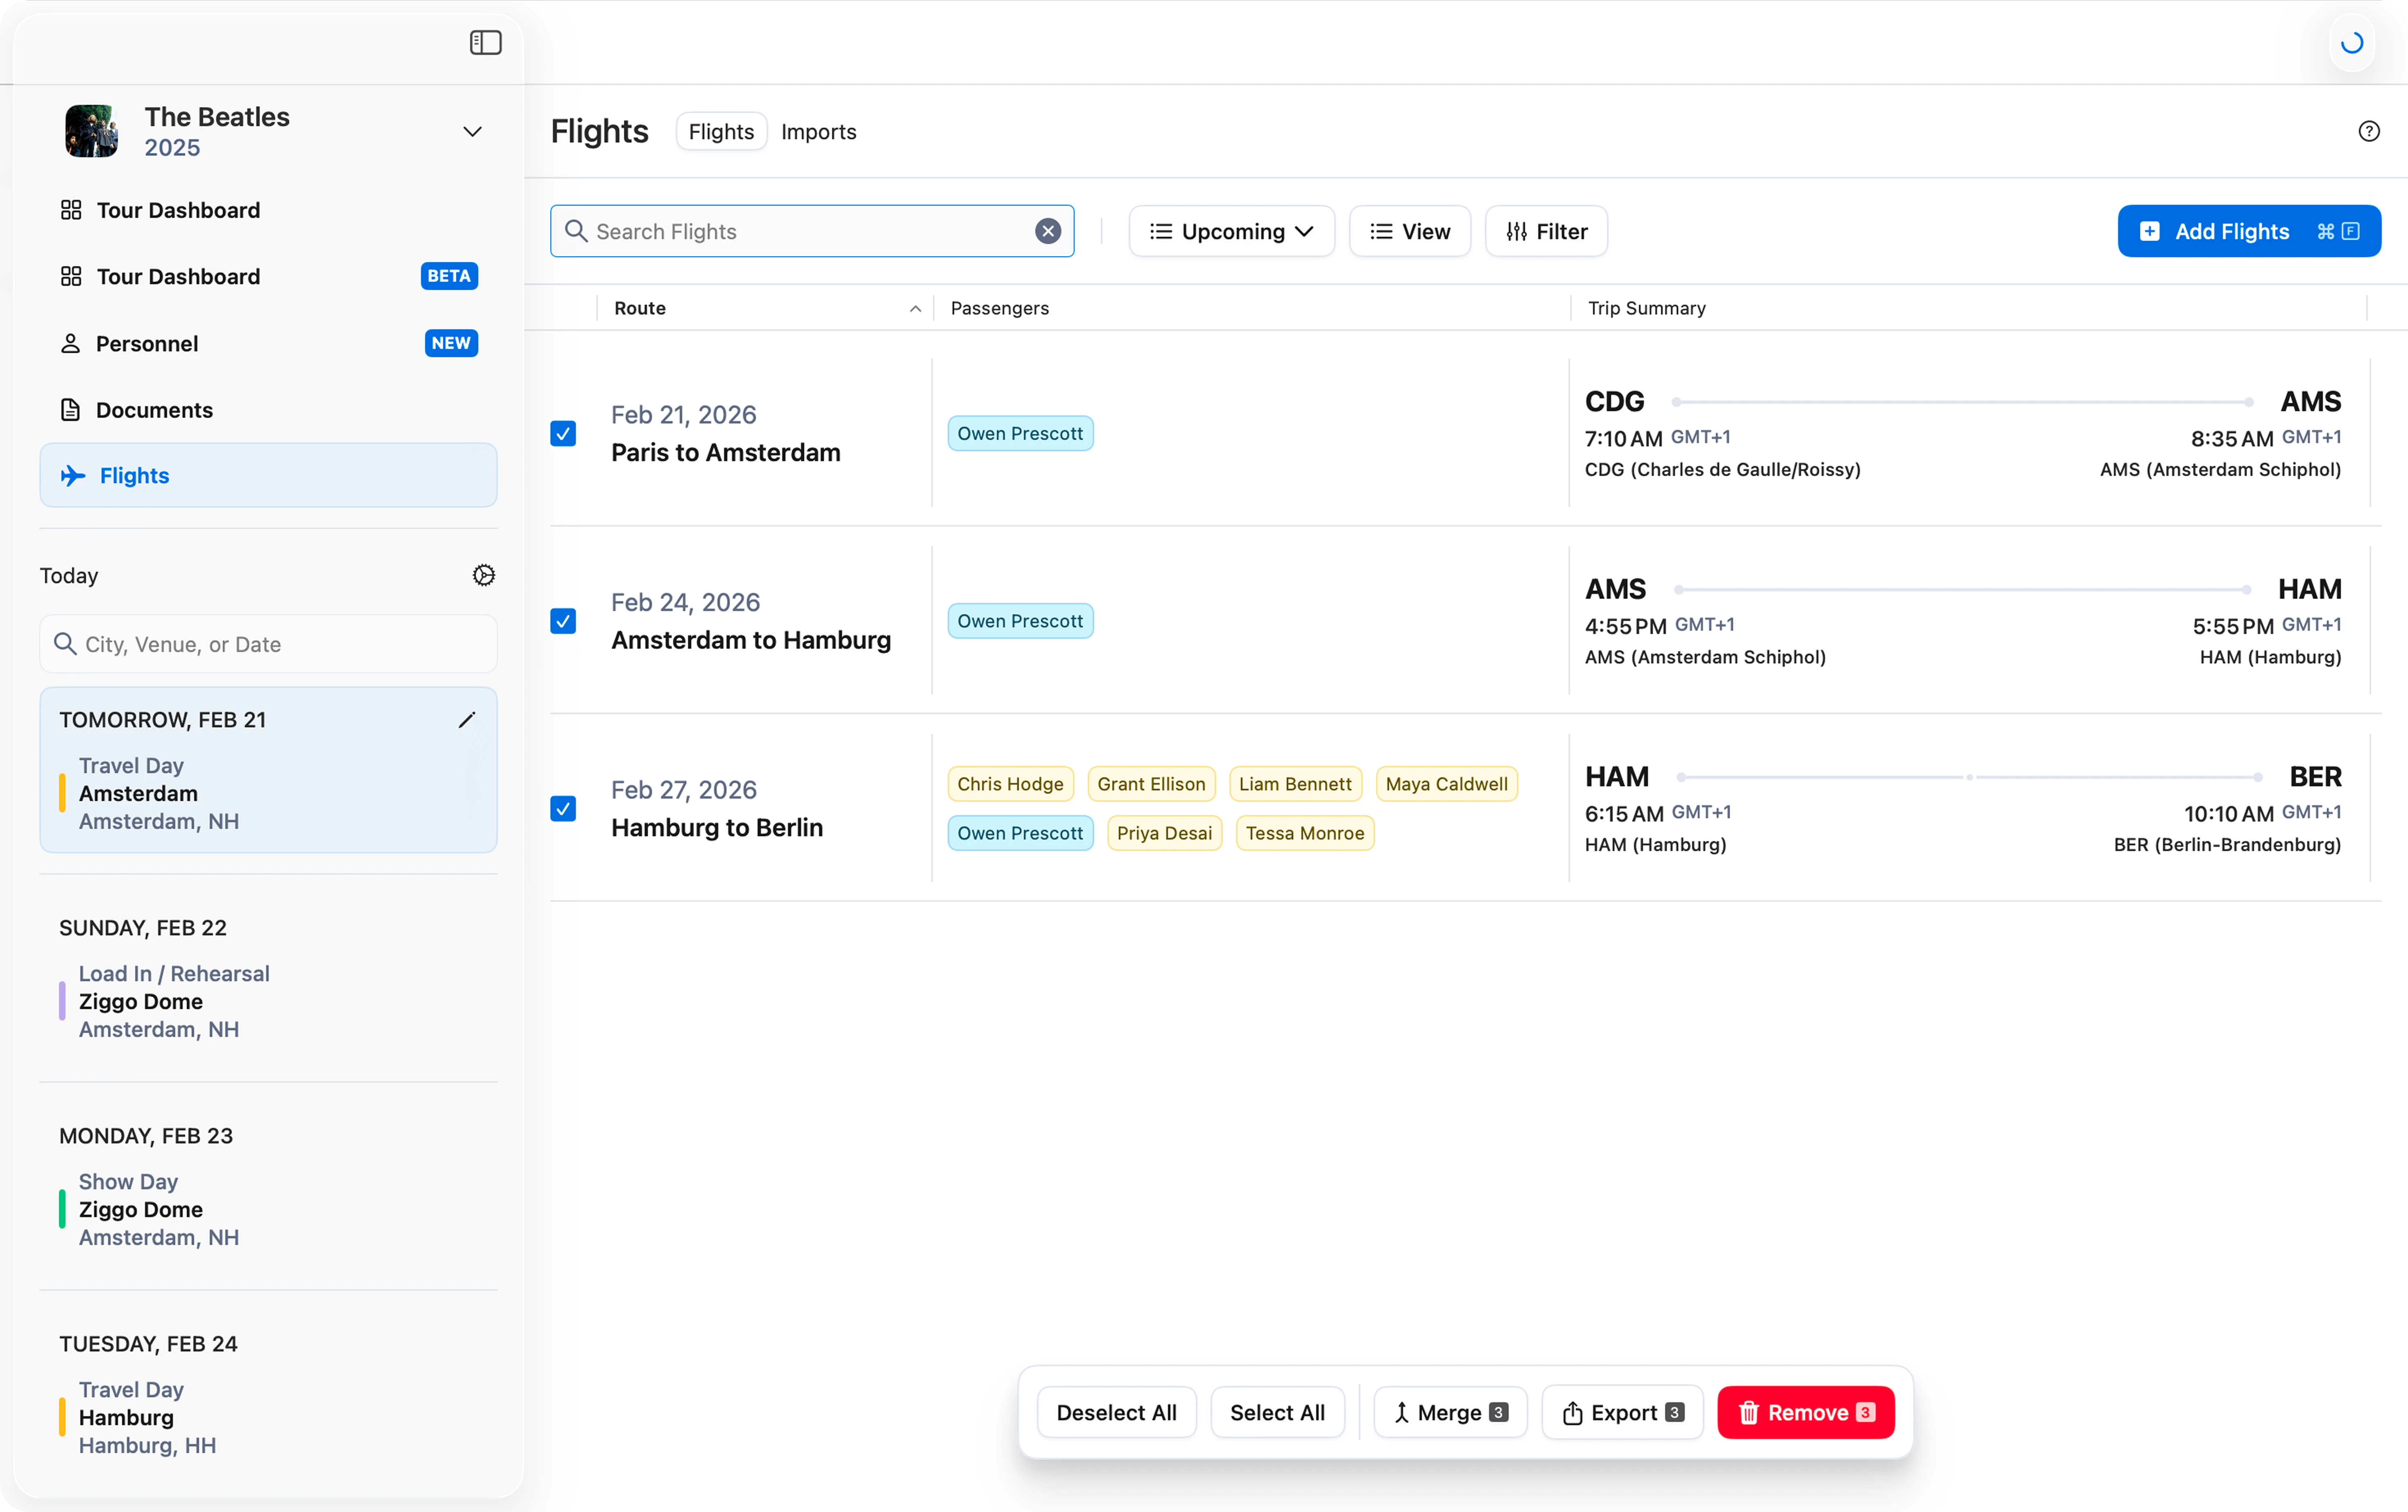This screenshot has height=1512, width=2408.
Task: Open the Upcoming dropdown
Action: point(1231,231)
